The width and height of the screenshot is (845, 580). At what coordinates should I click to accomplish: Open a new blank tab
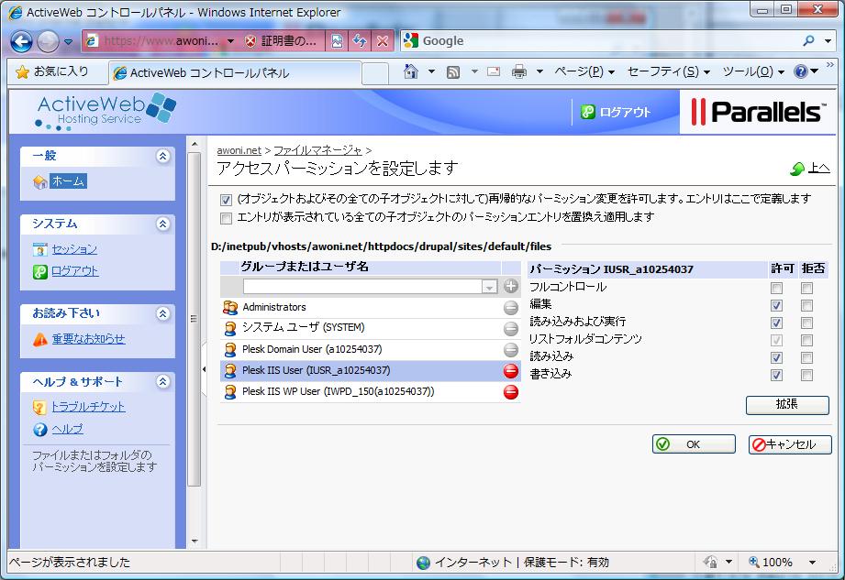[375, 73]
